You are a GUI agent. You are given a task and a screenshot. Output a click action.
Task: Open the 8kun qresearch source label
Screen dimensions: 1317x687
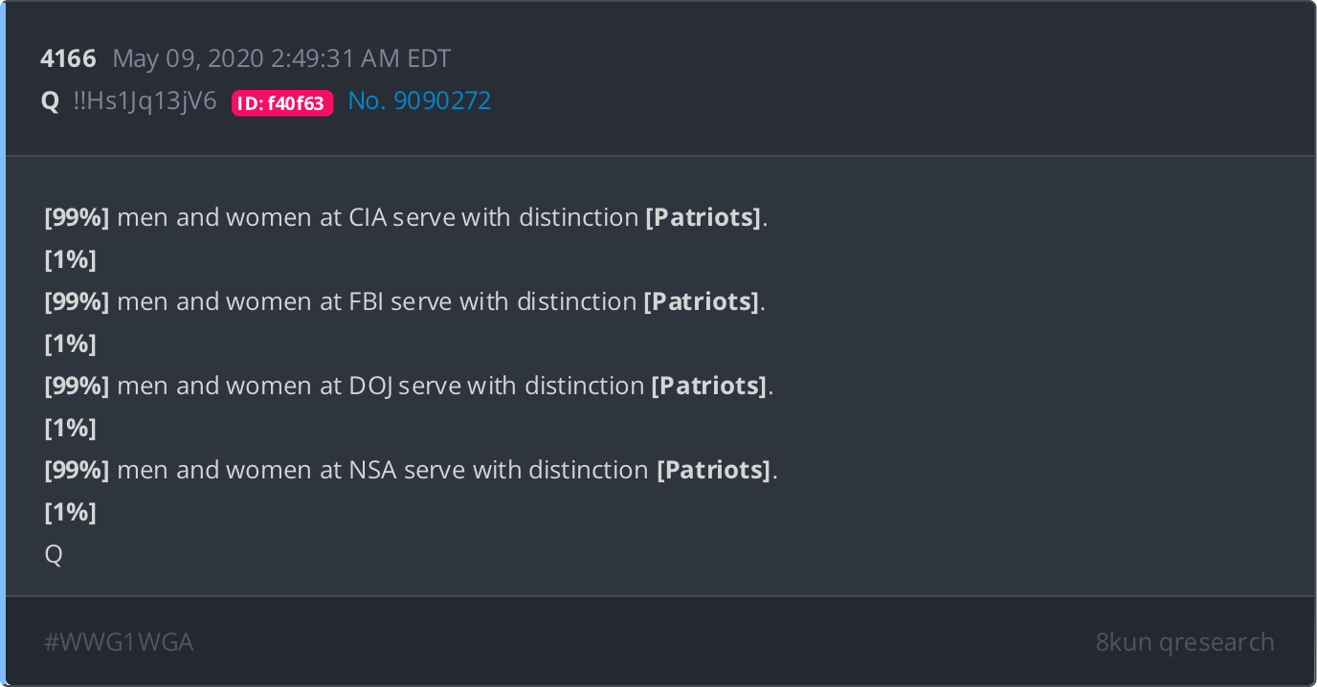pyautogui.click(x=1185, y=642)
